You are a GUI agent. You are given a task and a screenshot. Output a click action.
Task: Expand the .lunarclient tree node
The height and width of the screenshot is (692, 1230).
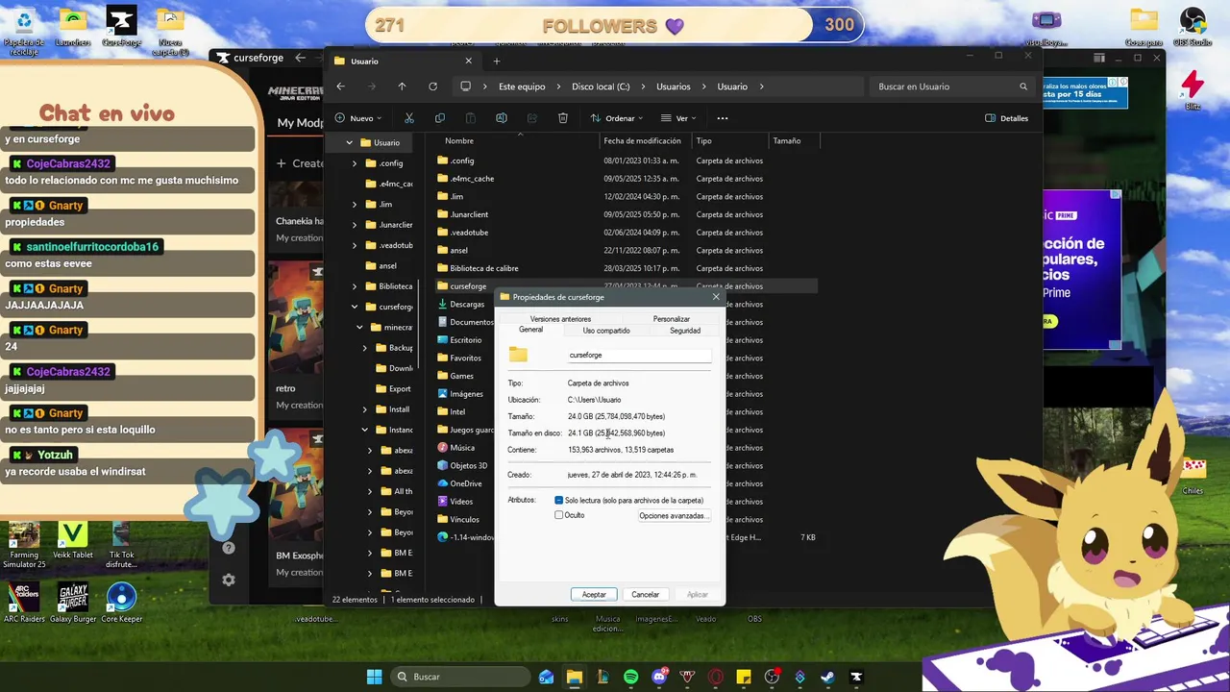355,225
